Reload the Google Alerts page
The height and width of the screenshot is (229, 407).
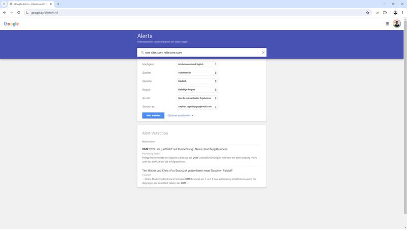19,12
